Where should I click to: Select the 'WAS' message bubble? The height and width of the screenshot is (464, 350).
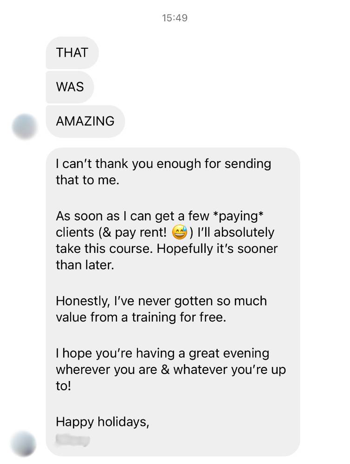70,87
